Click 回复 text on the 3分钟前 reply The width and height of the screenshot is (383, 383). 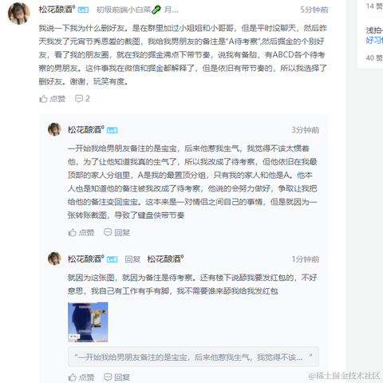[x=122, y=233]
